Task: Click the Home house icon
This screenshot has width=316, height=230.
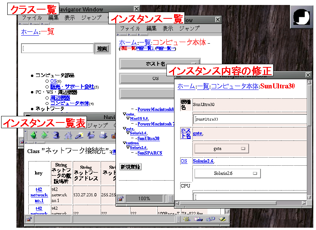Action: (68, 135)
